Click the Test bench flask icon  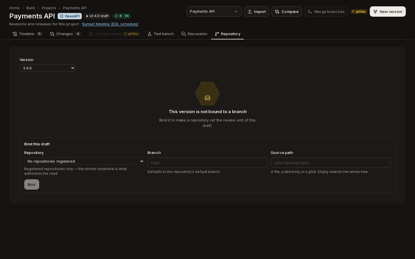[x=150, y=34]
